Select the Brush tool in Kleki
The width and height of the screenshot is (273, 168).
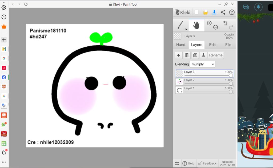pyautogui.click(x=180, y=25)
